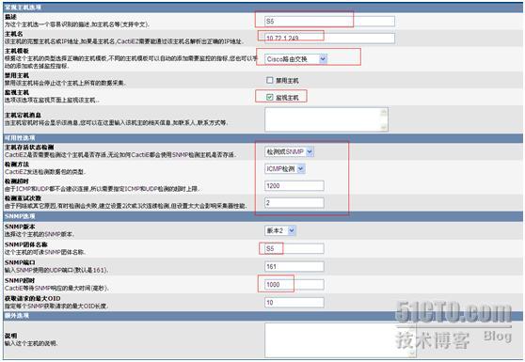Click the host notes 说明 text area
This screenshot has width=525, height=362.
341,340
